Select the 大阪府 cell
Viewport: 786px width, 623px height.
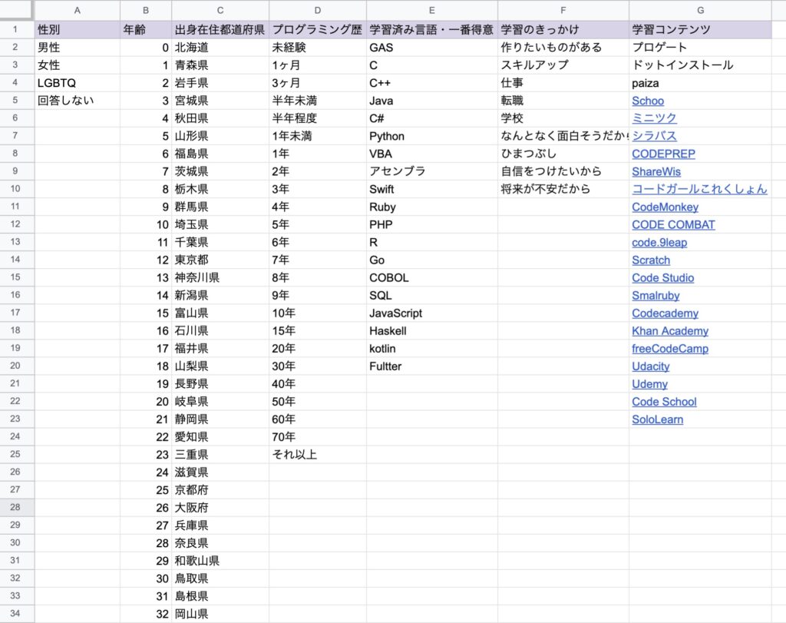220,508
